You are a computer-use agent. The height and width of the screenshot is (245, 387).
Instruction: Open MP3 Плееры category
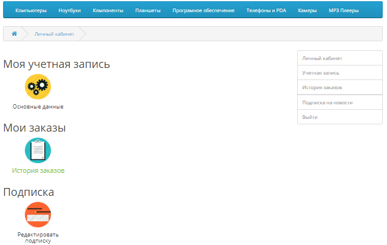(x=343, y=10)
